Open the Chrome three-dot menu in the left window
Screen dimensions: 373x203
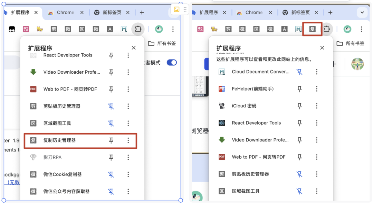click(x=173, y=29)
